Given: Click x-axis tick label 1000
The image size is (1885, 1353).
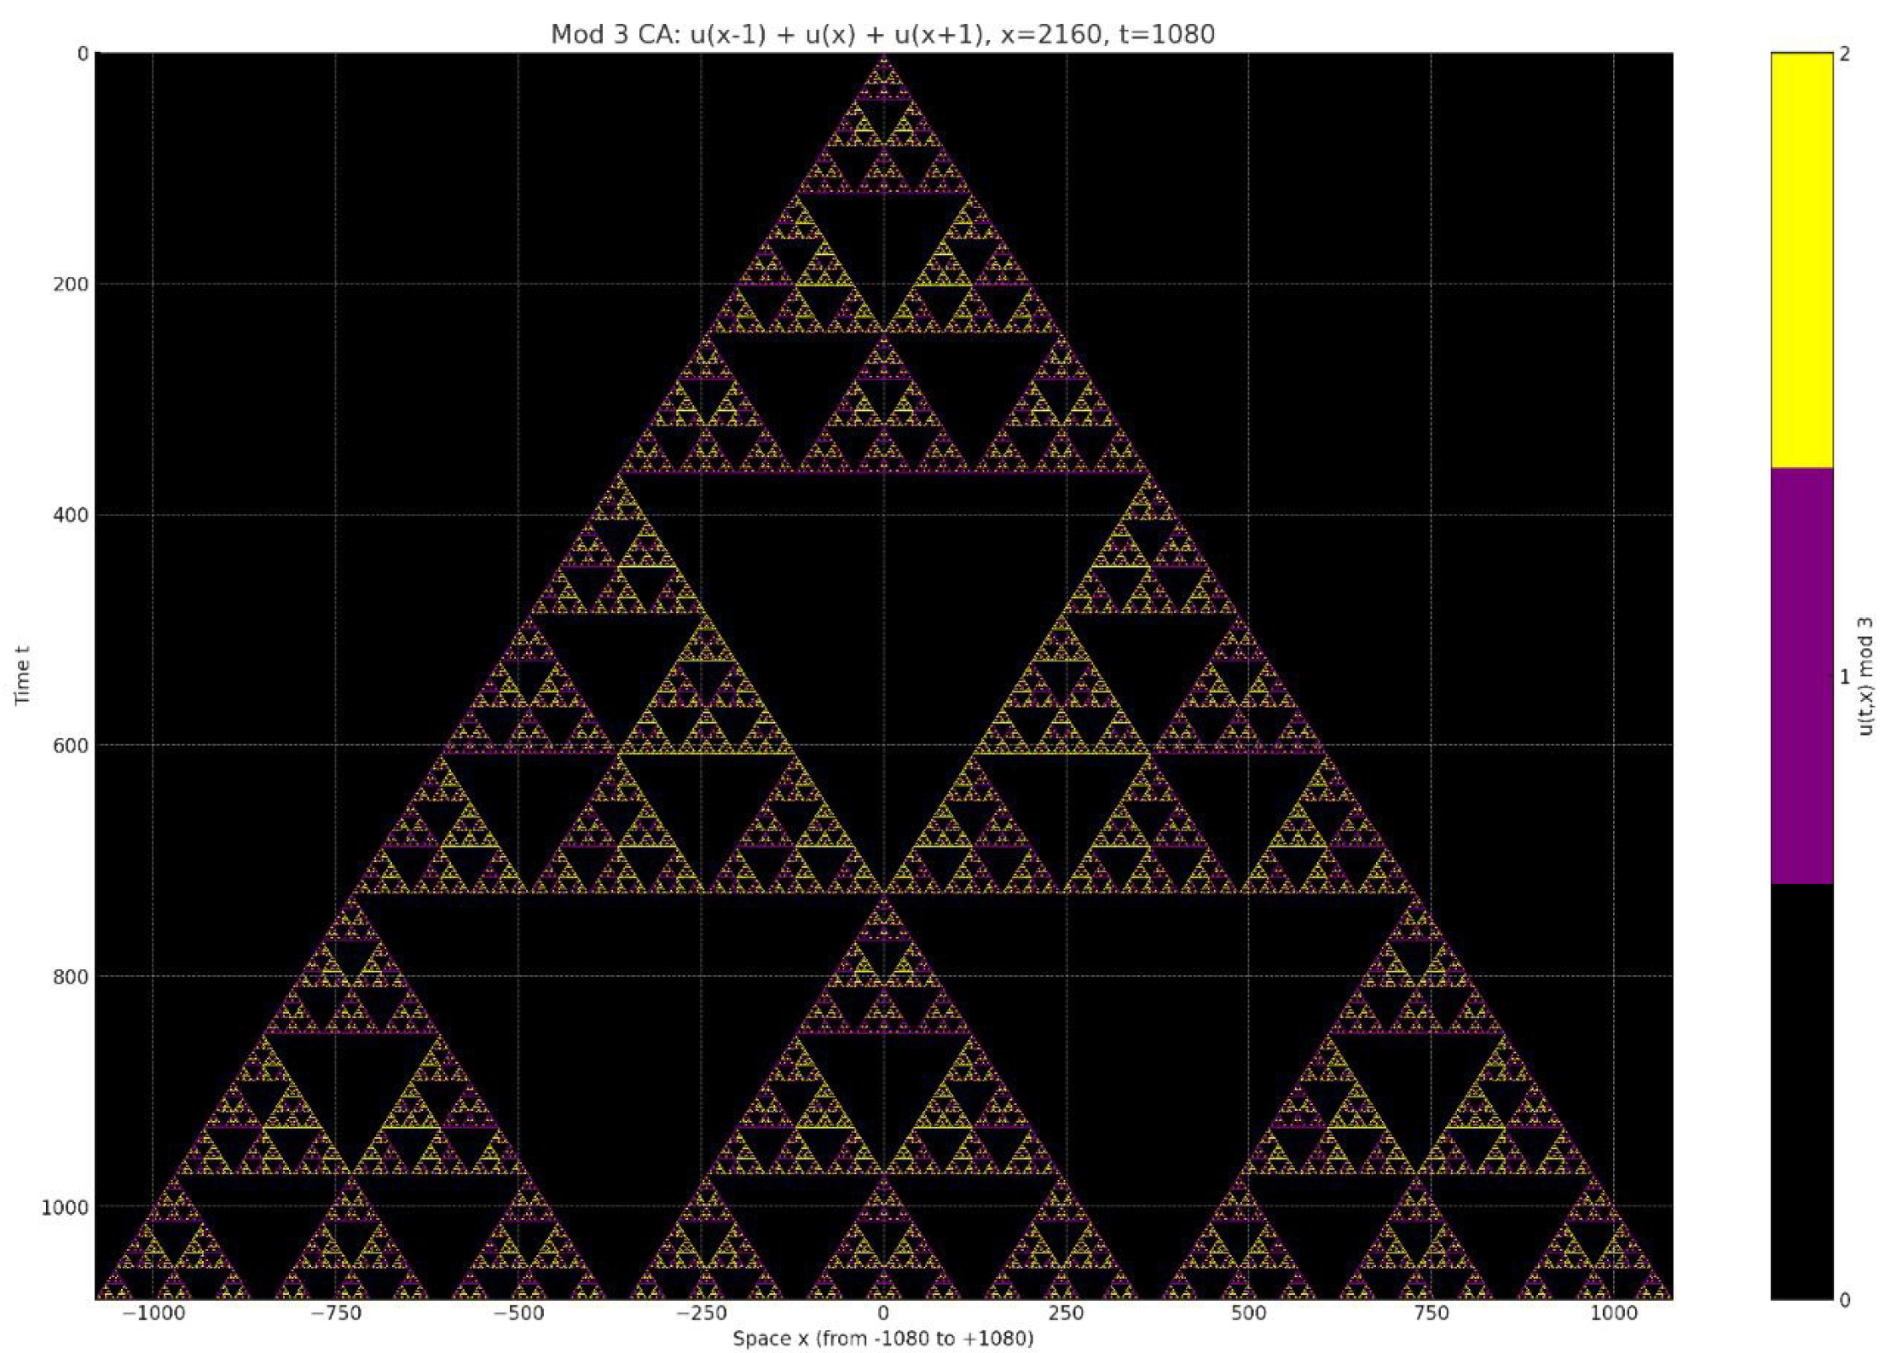Looking at the screenshot, I should (x=1614, y=1313).
